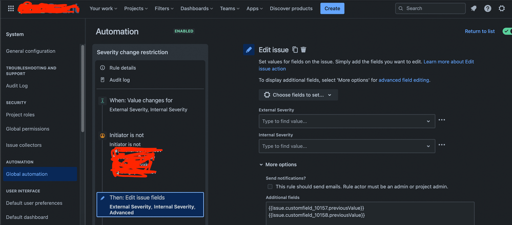512x225 pixels.
Task: Click the Rule details info icon
Action: (x=103, y=68)
